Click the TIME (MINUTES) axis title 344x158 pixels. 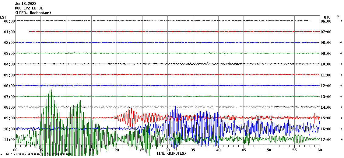pos(171,153)
